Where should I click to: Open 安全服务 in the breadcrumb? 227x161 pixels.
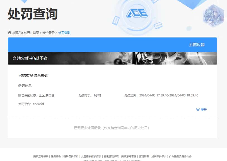tap(48, 33)
